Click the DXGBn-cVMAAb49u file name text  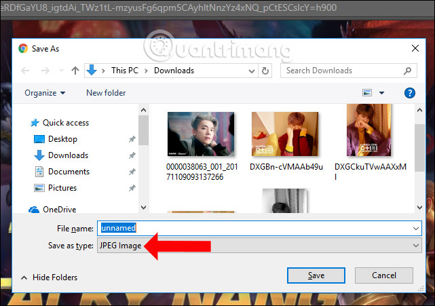286,167
